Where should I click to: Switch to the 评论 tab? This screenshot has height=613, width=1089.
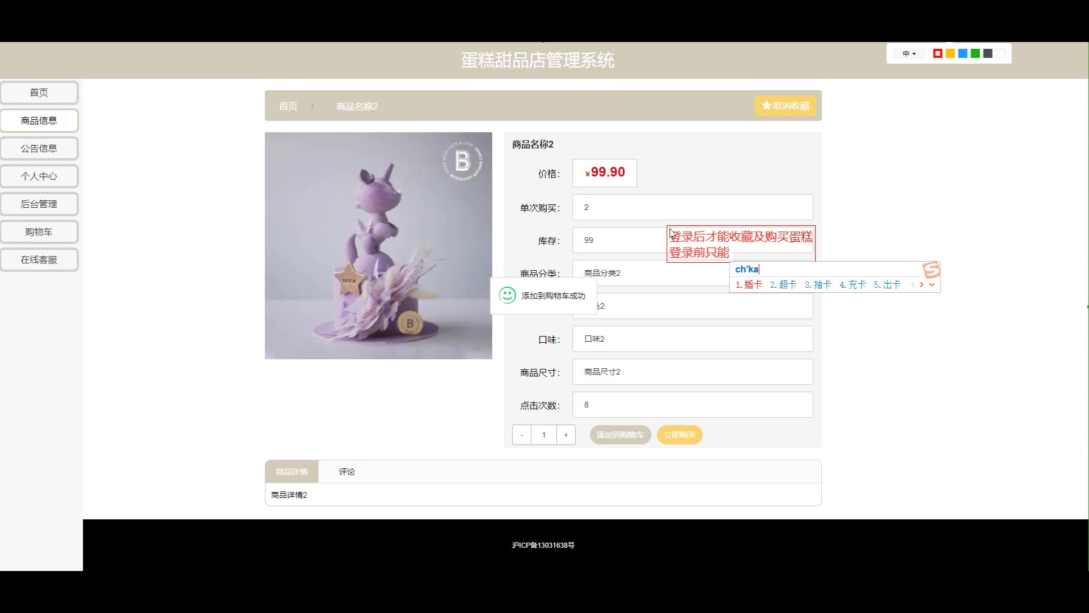[x=347, y=472]
